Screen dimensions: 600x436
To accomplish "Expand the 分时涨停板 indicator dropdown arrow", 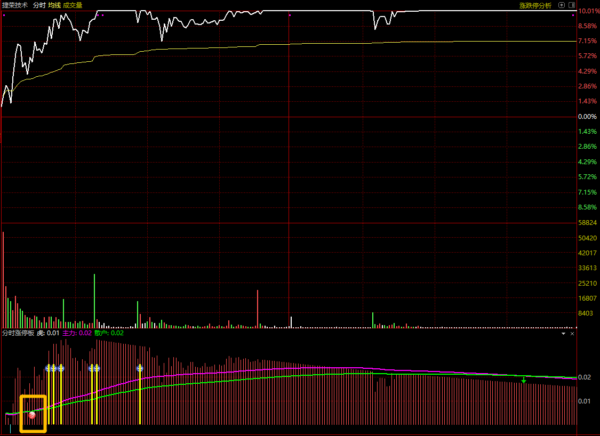I will click(563, 334).
